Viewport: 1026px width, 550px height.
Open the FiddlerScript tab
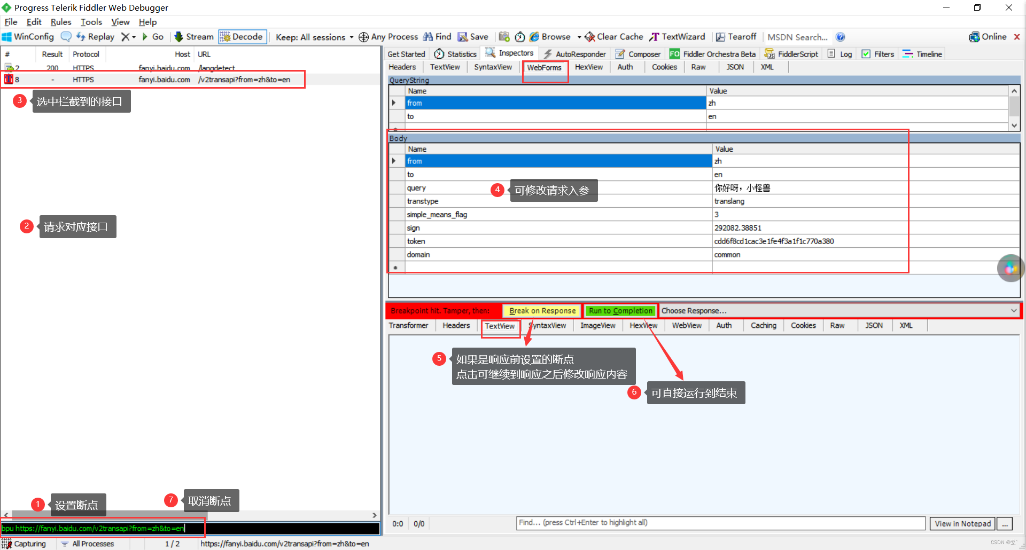(x=791, y=54)
